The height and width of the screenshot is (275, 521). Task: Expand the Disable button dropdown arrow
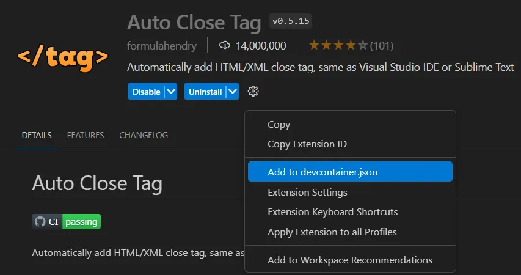(x=171, y=92)
